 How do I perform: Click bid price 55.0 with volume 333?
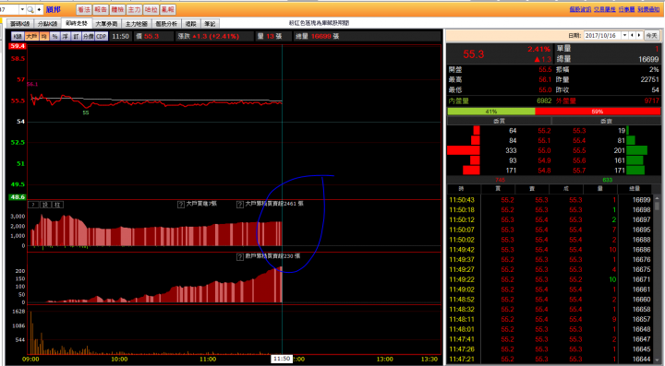pos(544,150)
